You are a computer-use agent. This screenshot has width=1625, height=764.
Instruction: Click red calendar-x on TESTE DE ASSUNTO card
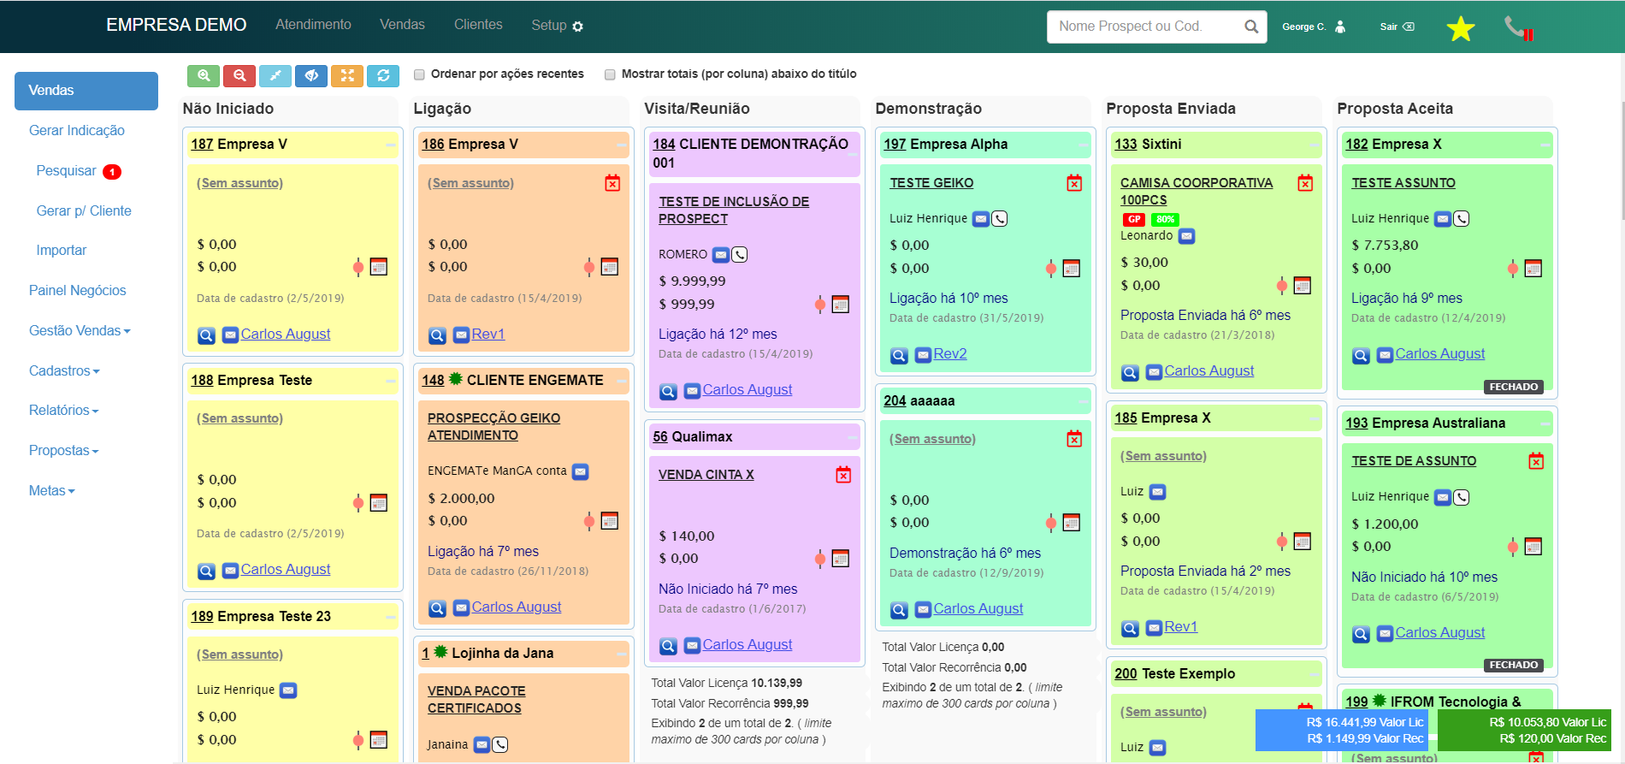1536,461
